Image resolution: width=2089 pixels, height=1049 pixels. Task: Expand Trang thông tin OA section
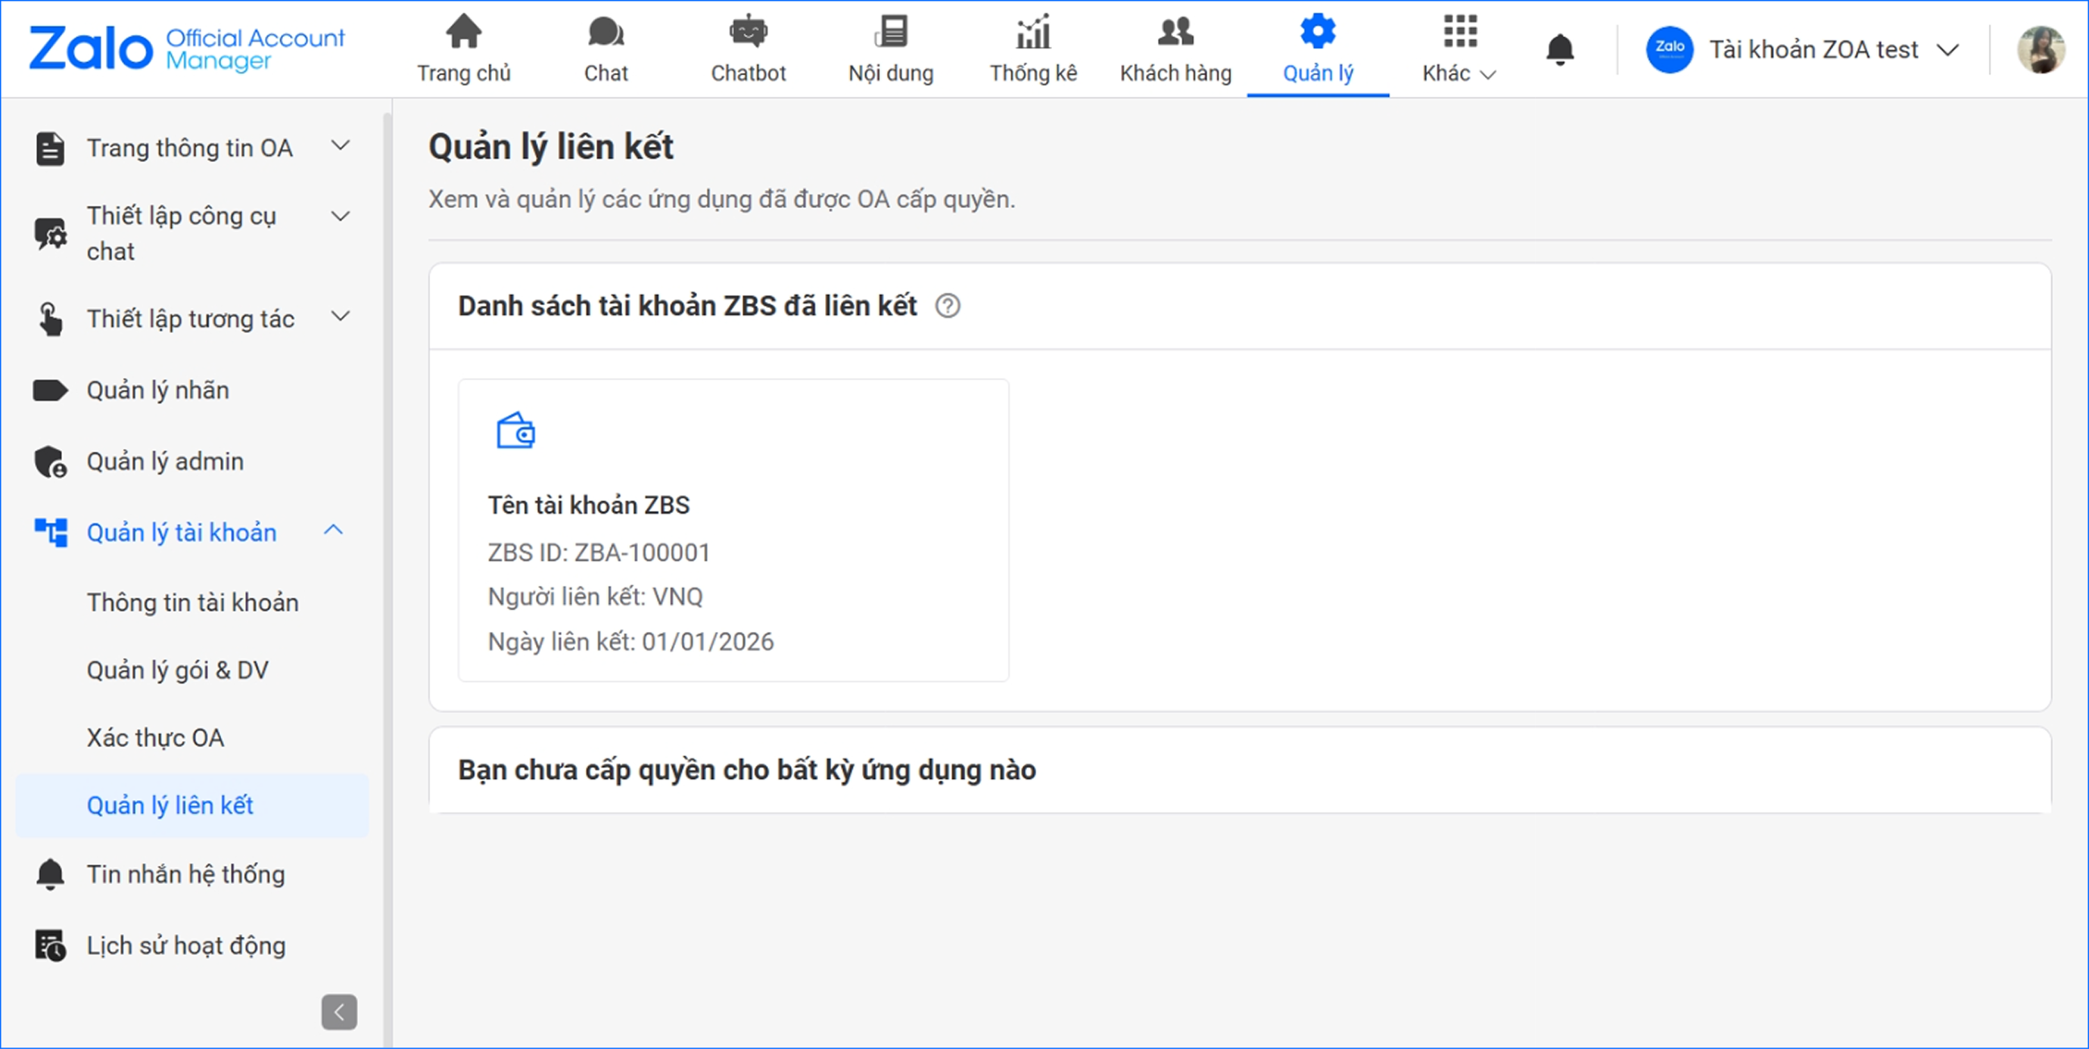[341, 146]
